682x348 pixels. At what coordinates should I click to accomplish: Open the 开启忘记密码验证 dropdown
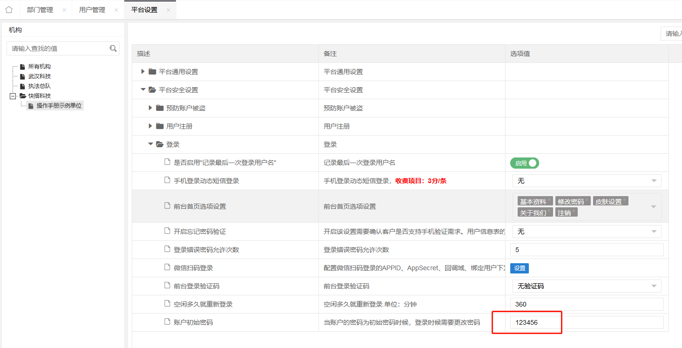pyautogui.click(x=587, y=232)
